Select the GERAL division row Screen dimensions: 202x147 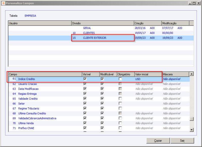click(101, 28)
